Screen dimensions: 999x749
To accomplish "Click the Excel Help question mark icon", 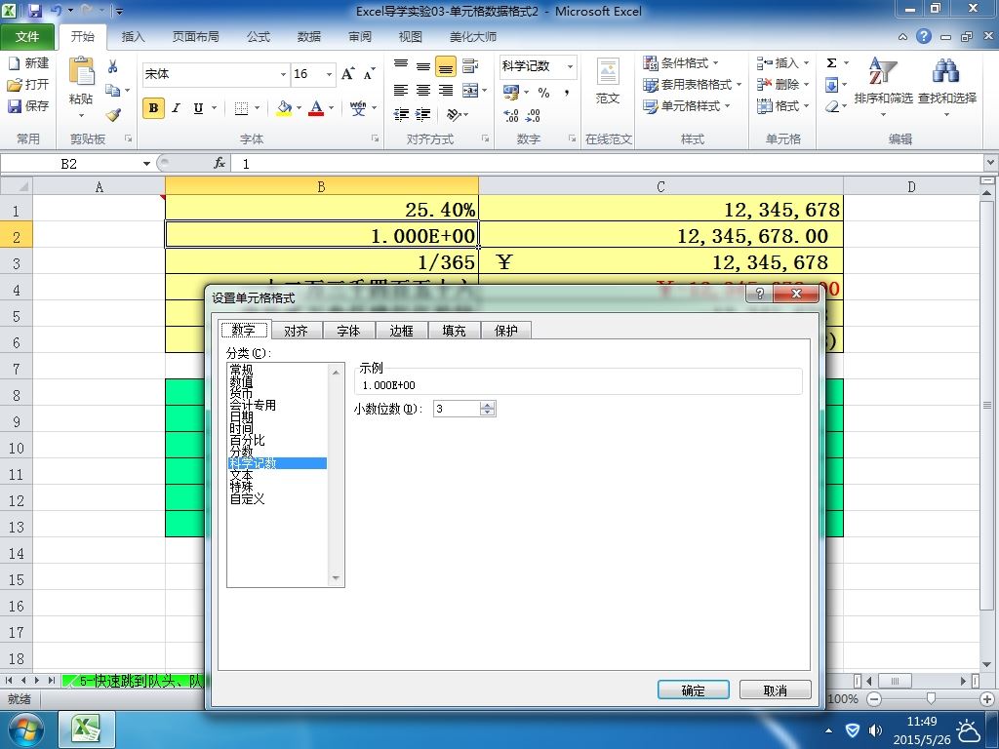I will [924, 36].
